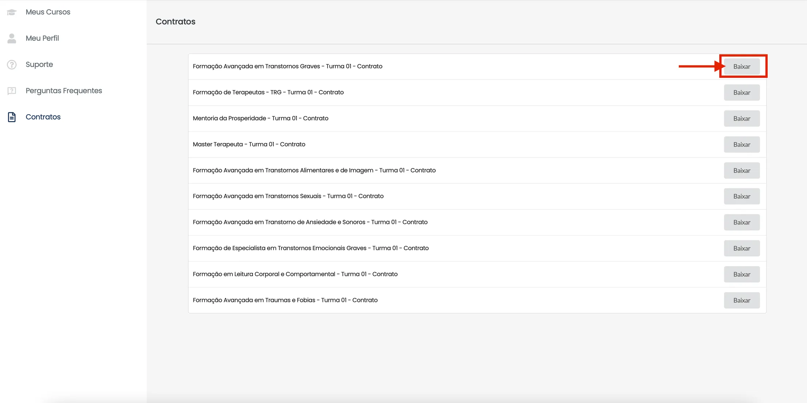The image size is (807, 403).
Task: Click the Transtorno de Ansiedade e Sonoros text
Action: (x=310, y=222)
